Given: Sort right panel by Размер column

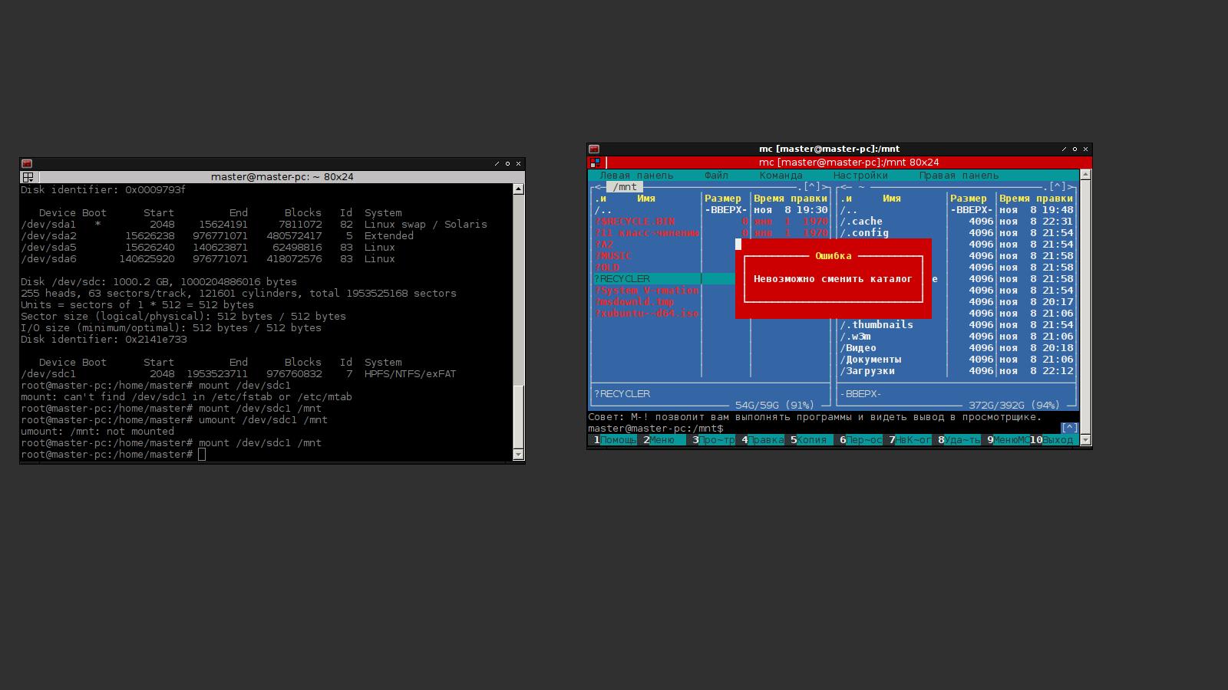Looking at the screenshot, I should [x=968, y=199].
